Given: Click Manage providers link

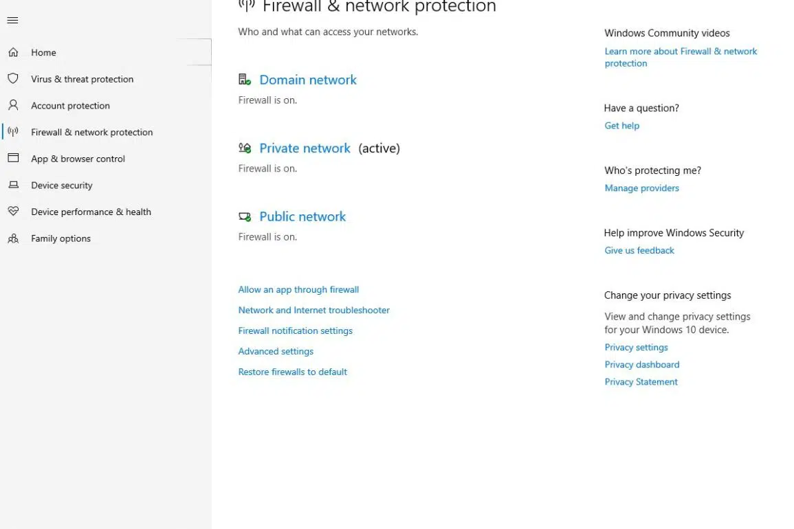Looking at the screenshot, I should click(641, 188).
